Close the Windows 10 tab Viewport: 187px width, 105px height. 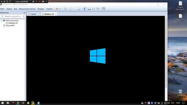56,14
